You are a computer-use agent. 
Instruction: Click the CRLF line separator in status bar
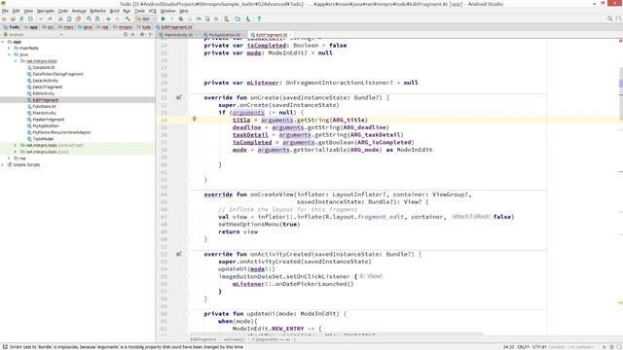[523, 347]
